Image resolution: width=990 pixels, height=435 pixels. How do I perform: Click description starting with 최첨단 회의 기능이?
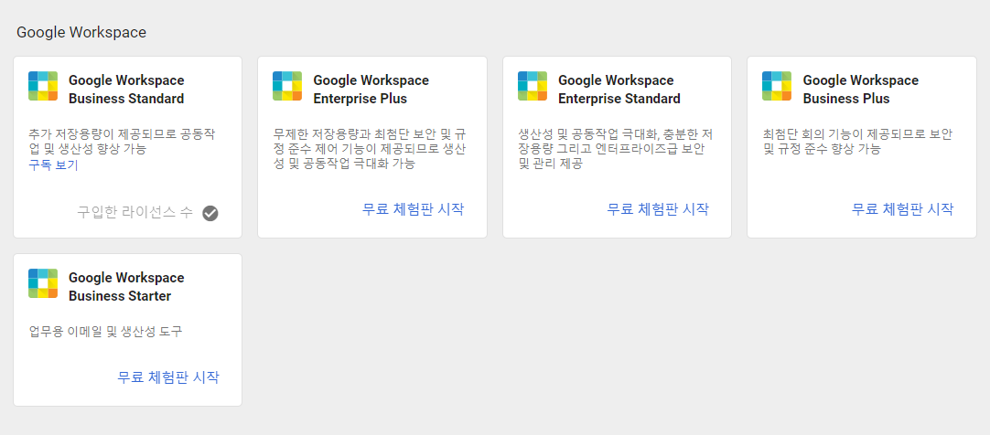857,143
